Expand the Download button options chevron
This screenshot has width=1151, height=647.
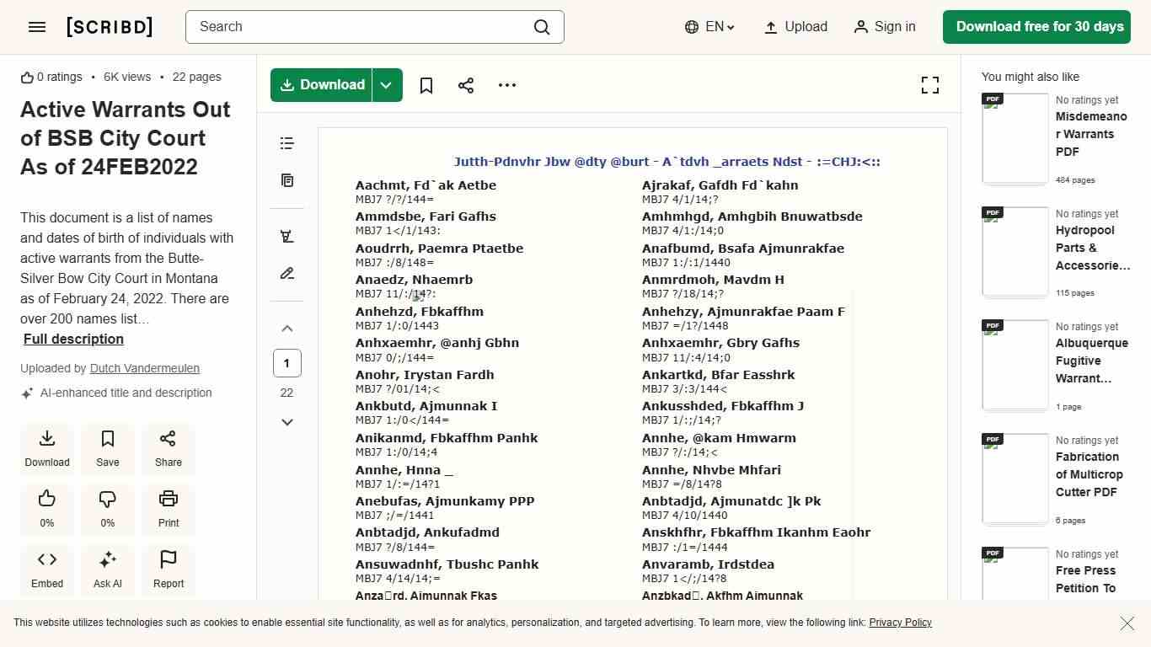[386, 84]
